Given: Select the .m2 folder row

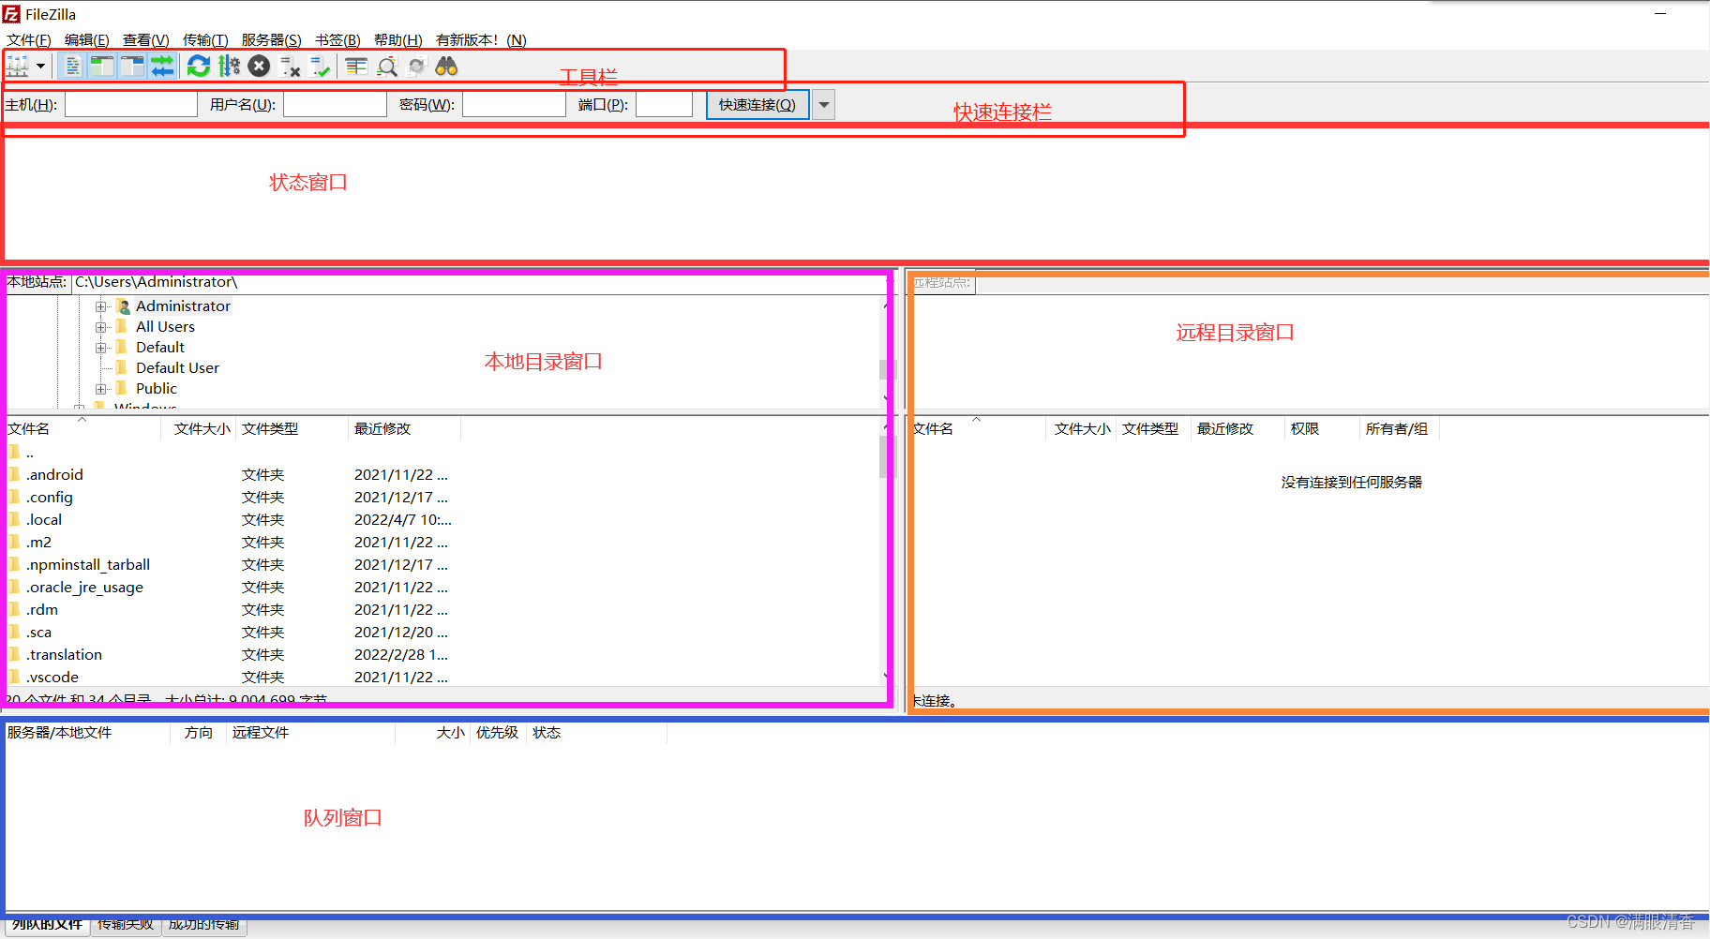Looking at the screenshot, I should [x=441, y=543].
